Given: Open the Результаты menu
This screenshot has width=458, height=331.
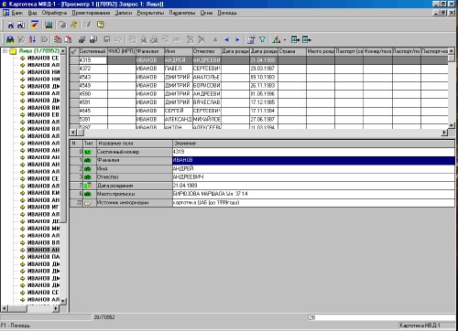Looking at the screenshot, I should coord(150,13).
